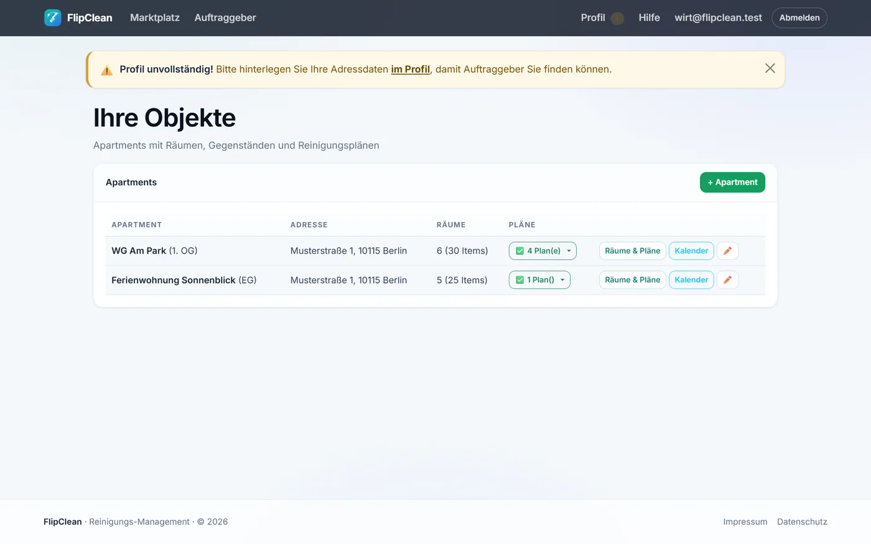Select the "WG Am Park (1. OG)" apartment name
The image size is (871, 544).
coord(154,251)
